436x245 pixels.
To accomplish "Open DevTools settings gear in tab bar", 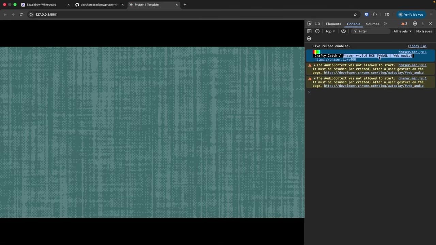I will pos(415,24).
